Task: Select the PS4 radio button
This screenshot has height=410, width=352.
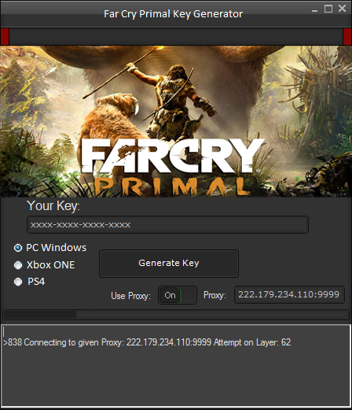Action: (x=18, y=282)
